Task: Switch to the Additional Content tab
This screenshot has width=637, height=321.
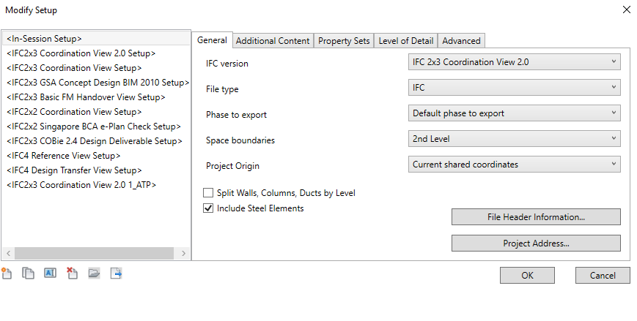Action: 273,41
